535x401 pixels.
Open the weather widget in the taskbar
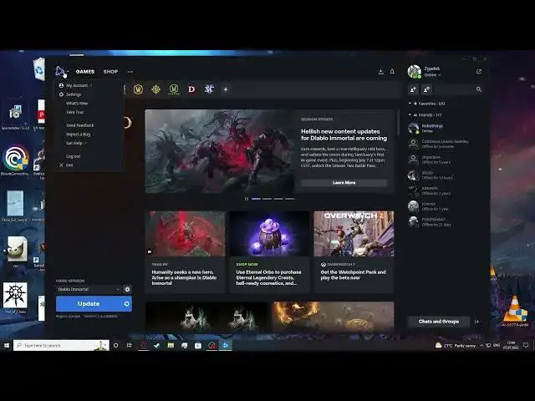point(455,345)
